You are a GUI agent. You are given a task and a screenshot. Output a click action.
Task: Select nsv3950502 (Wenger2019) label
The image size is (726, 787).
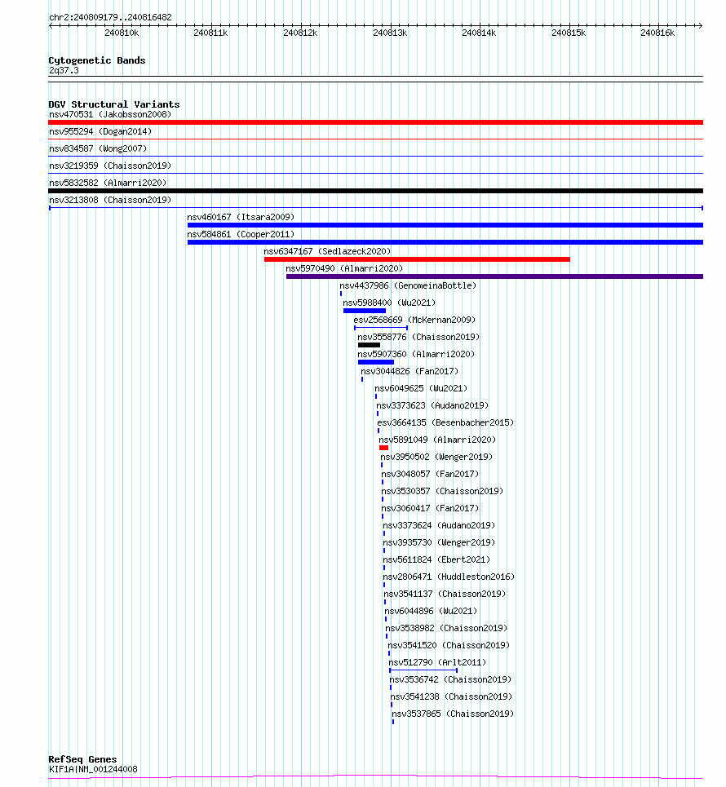[436, 456]
